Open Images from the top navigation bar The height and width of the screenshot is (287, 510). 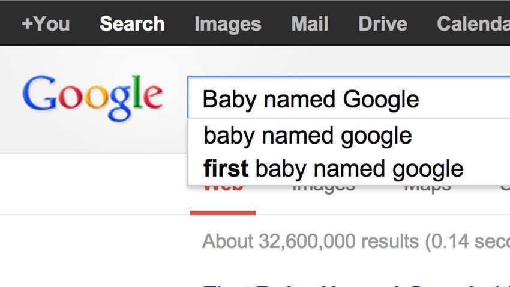coord(227,24)
